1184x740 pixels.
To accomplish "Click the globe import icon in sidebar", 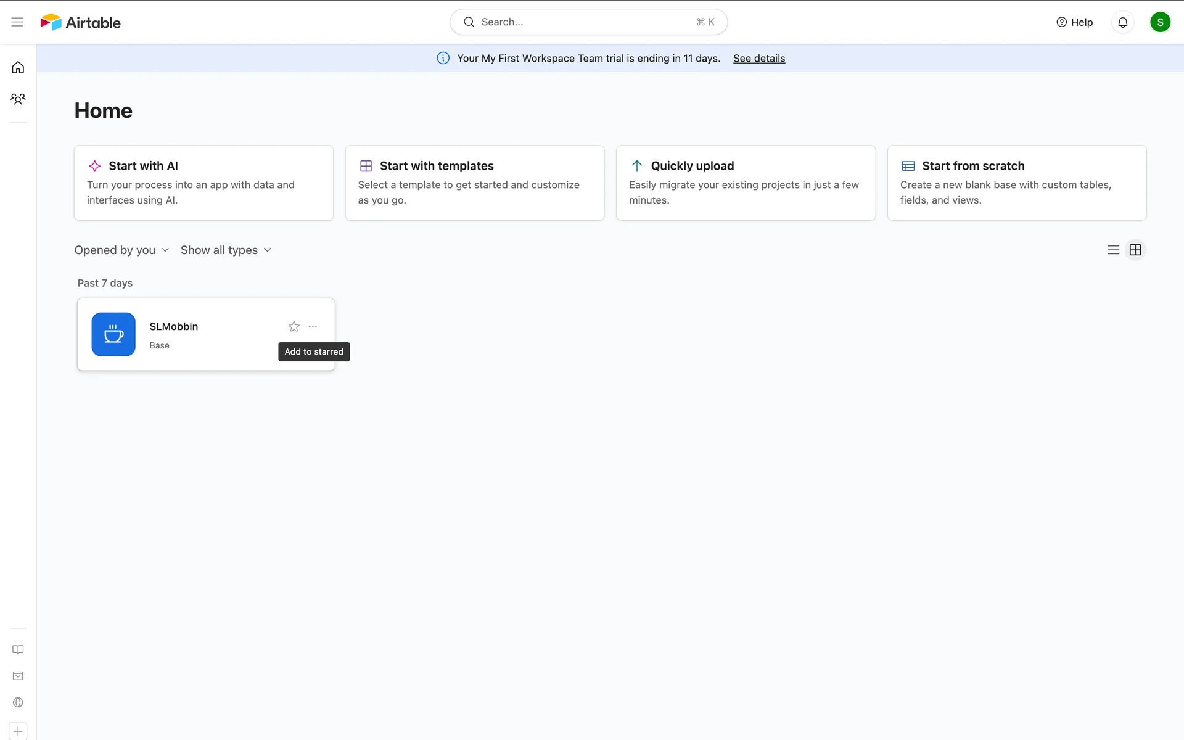I will (18, 702).
